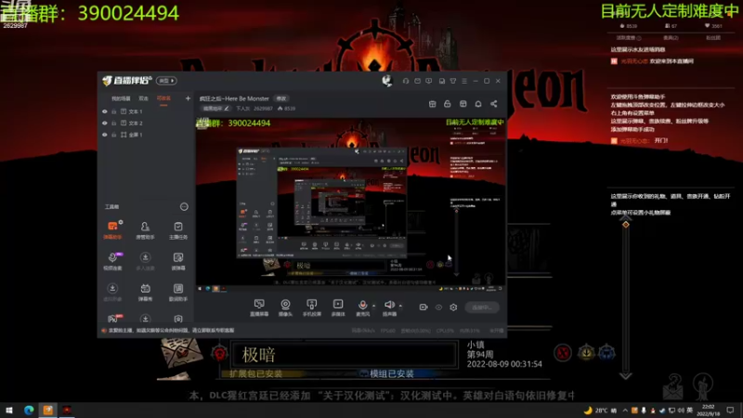
Task: Open the hamburger main menu
Action: click(464, 81)
